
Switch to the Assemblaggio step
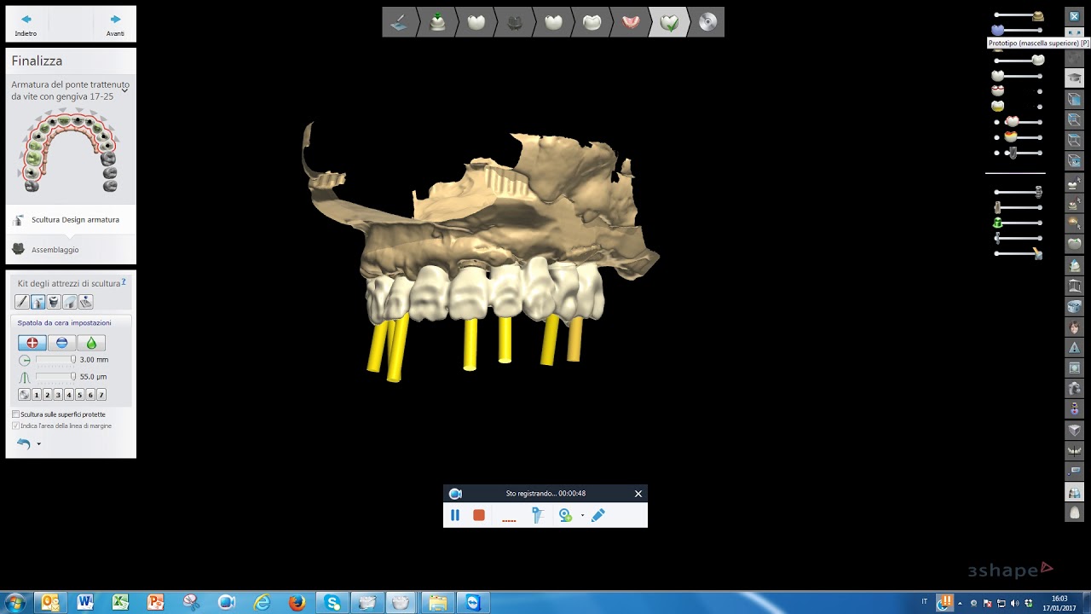click(x=55, y=249)
